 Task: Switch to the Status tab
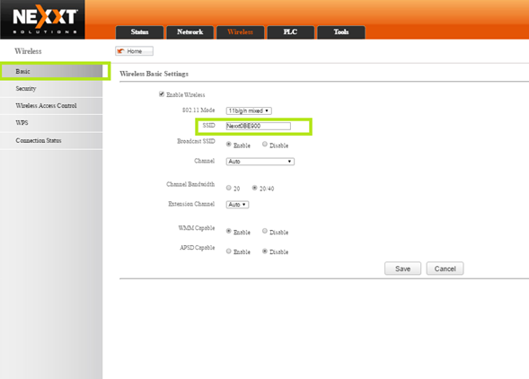coord(140,32)
